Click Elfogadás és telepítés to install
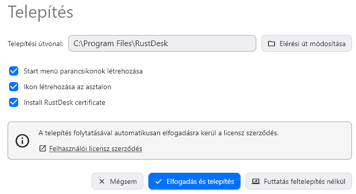The image size is (356, 194). (194, 181)
